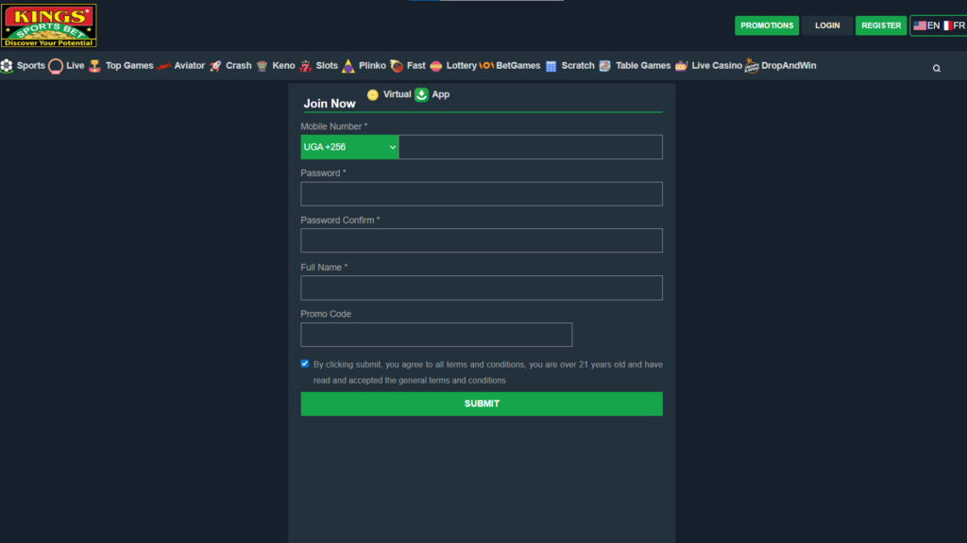Click the Aviator plane icon
967x543 pixels.
point(164,66)
